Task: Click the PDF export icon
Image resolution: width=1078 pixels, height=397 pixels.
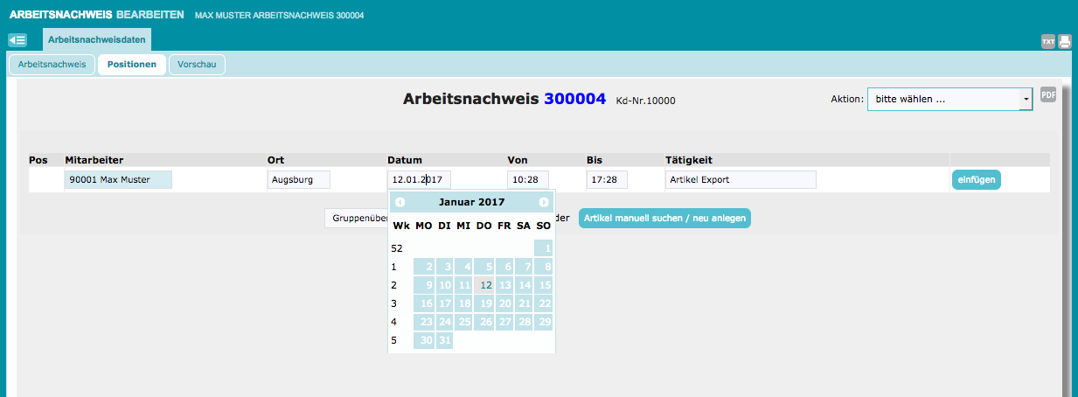Action: pos(1048,94)
